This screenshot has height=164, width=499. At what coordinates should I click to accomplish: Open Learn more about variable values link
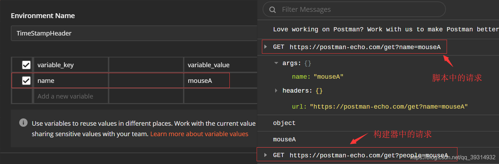pyautogui.click(x=199, y=134)
